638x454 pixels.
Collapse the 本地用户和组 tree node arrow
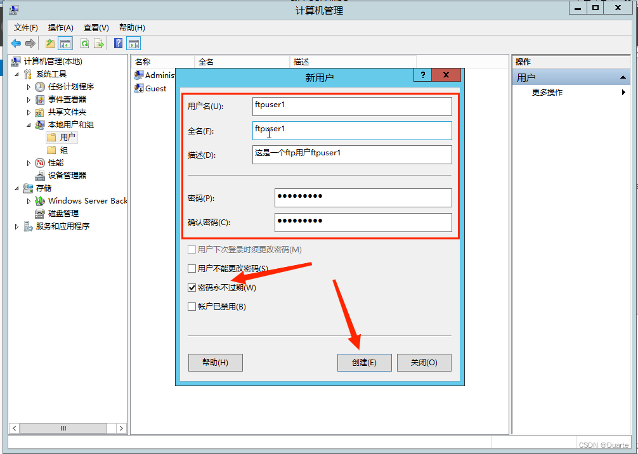[x=29, y=126]
